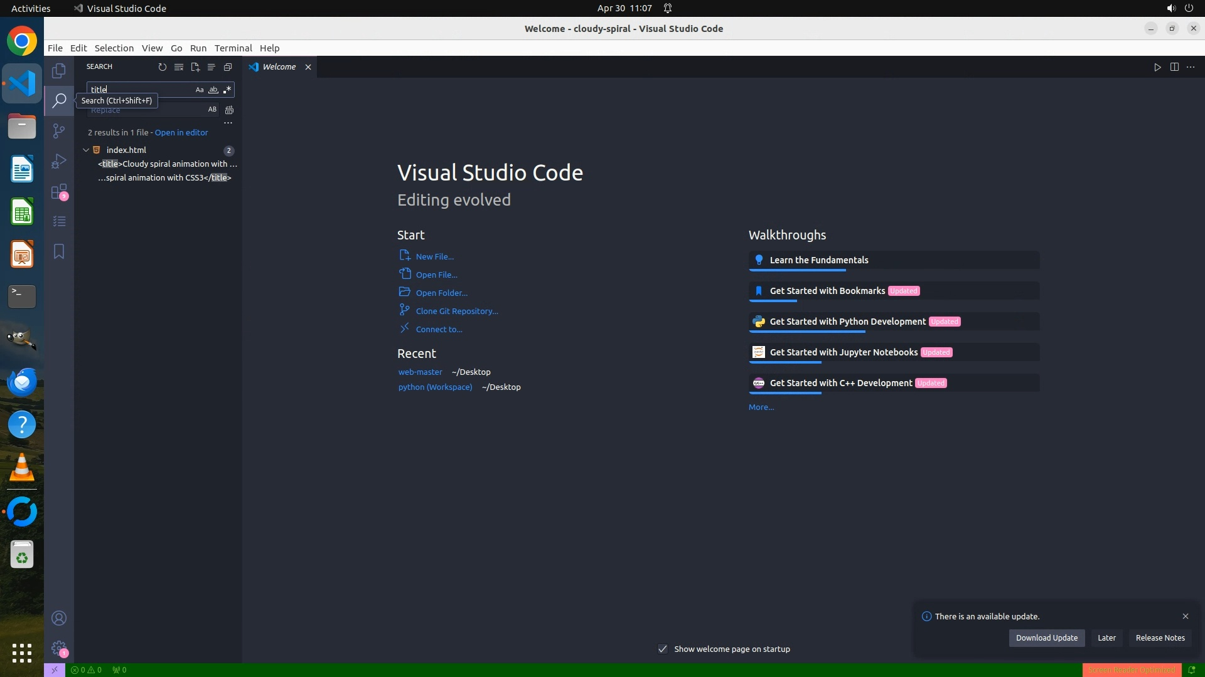Open editor More Actions ellipsis menu
The image size is (1205, 677).
point(1191,67)
